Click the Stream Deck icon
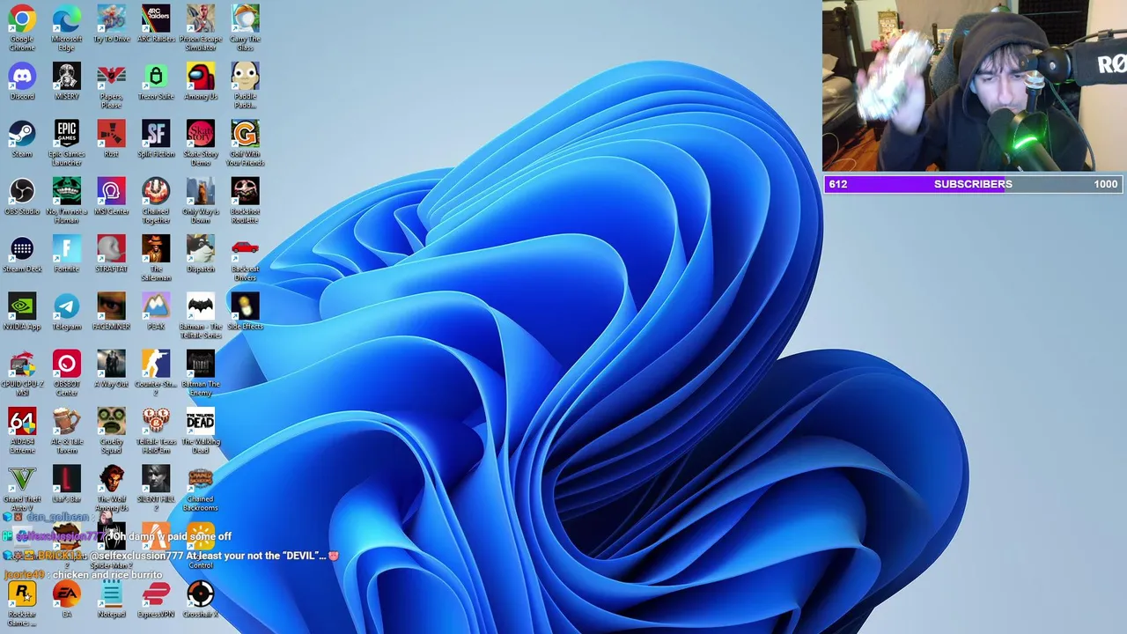This screenshot has height=634, width=1127. [22, 254]
